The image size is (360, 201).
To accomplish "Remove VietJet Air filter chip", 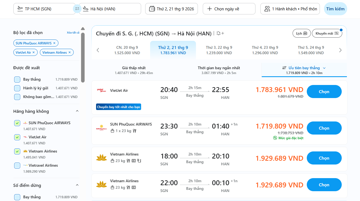I will (34, 52).
